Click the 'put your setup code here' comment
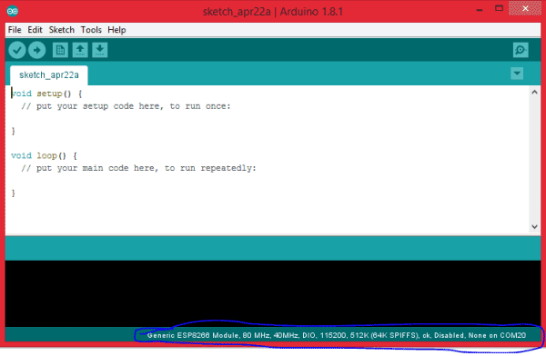The width and height of the screenshot is (546, 356). click(126, 106)
